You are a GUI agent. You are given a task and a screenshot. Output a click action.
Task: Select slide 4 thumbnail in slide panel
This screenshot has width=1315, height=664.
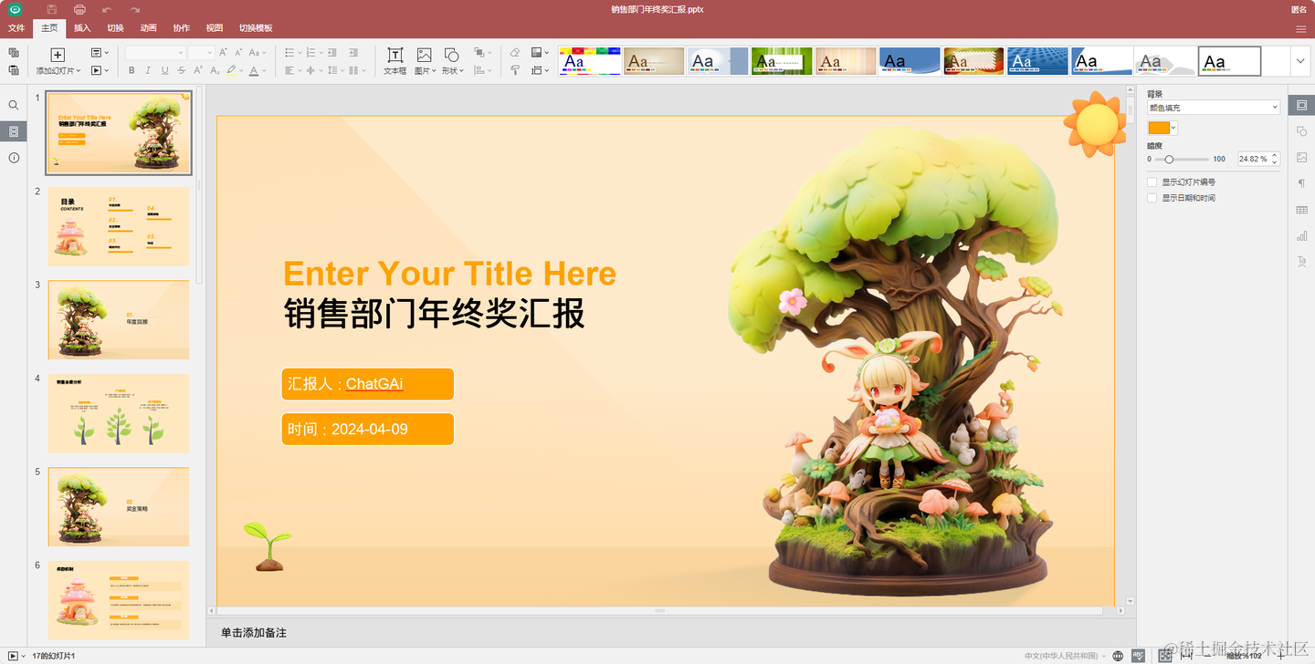coord(119,413)
